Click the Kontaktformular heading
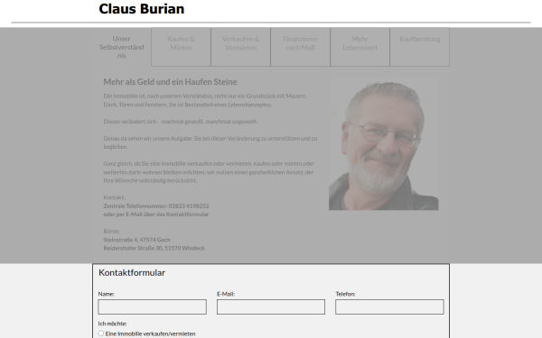The image size is (542, 338). click(132, 272)
